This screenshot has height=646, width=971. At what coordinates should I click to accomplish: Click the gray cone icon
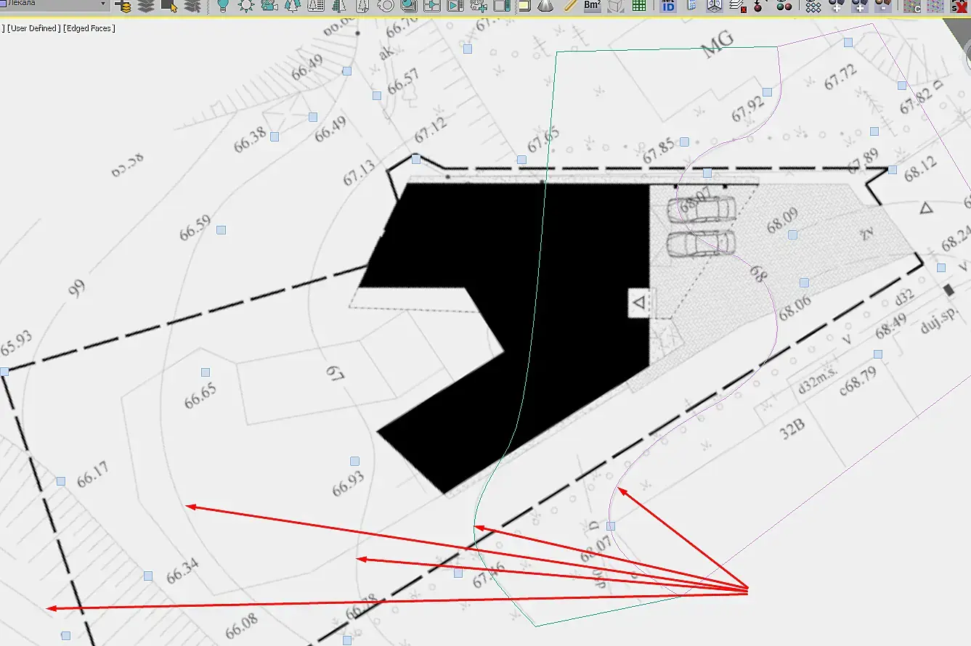(x=545, y=6)
